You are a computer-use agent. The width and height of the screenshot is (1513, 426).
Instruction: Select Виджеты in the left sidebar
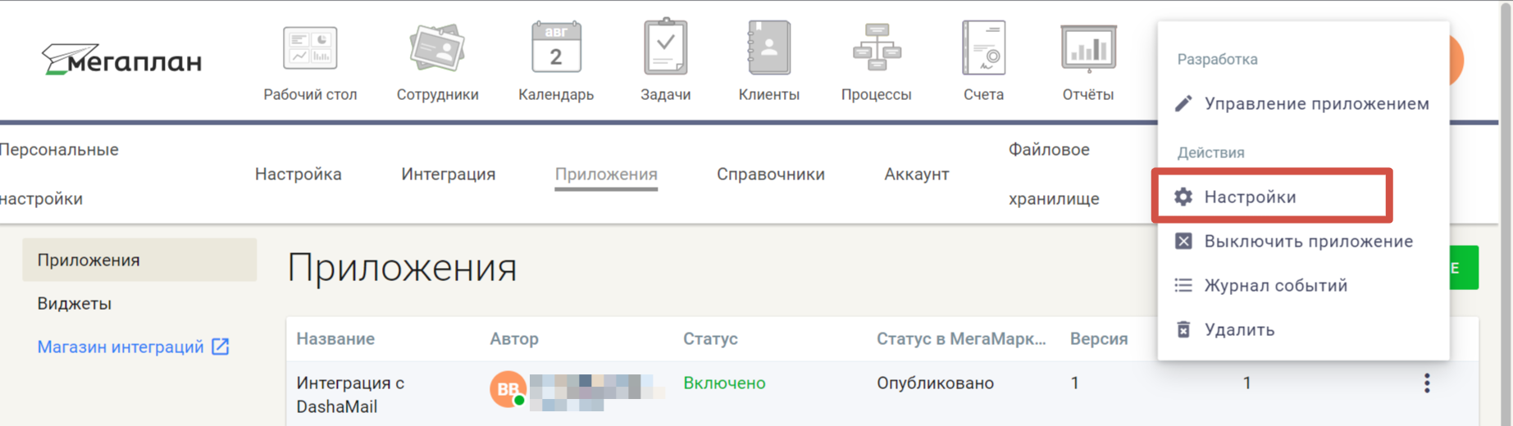75,304
